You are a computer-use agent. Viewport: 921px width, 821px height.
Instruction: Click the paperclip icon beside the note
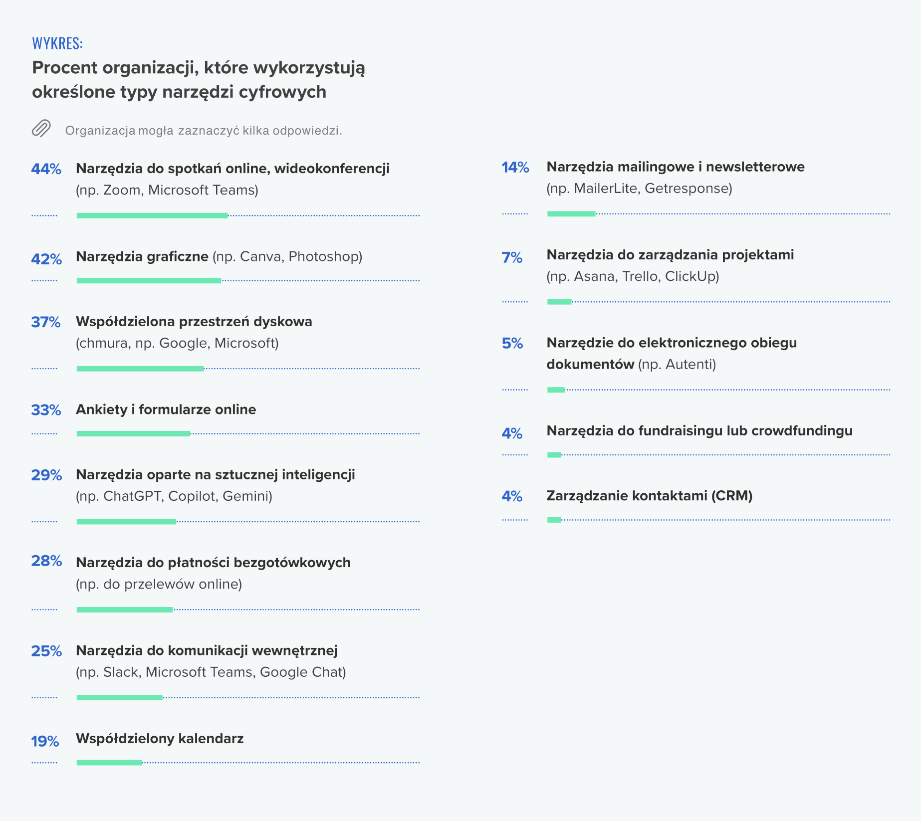pyautogui.click(x=41, y=129)
